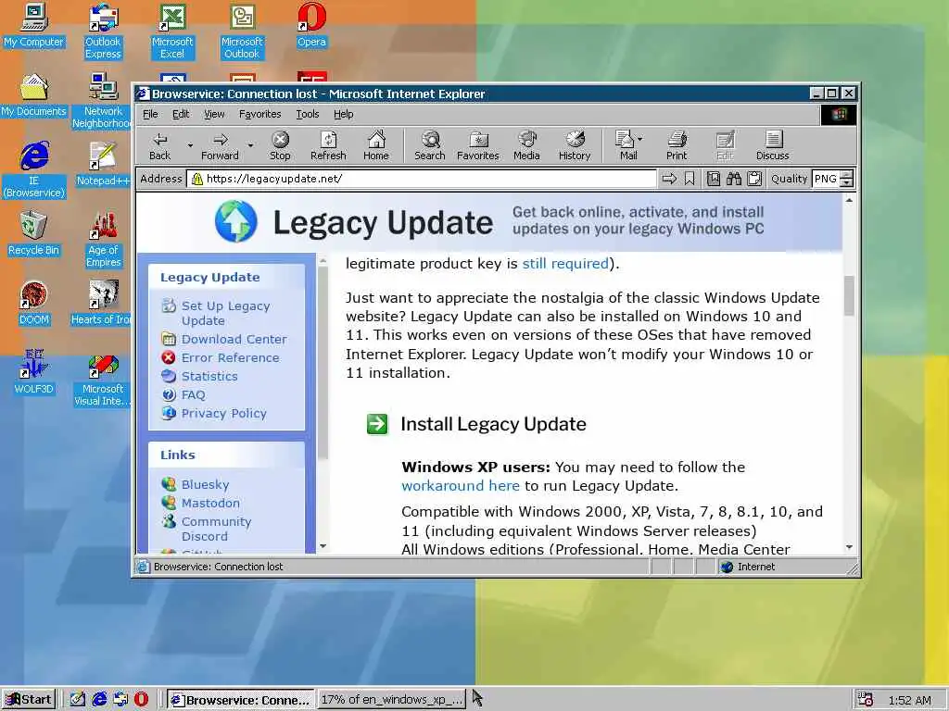
Task: Select the DOOM desktop icon
Action: point(34,303)
